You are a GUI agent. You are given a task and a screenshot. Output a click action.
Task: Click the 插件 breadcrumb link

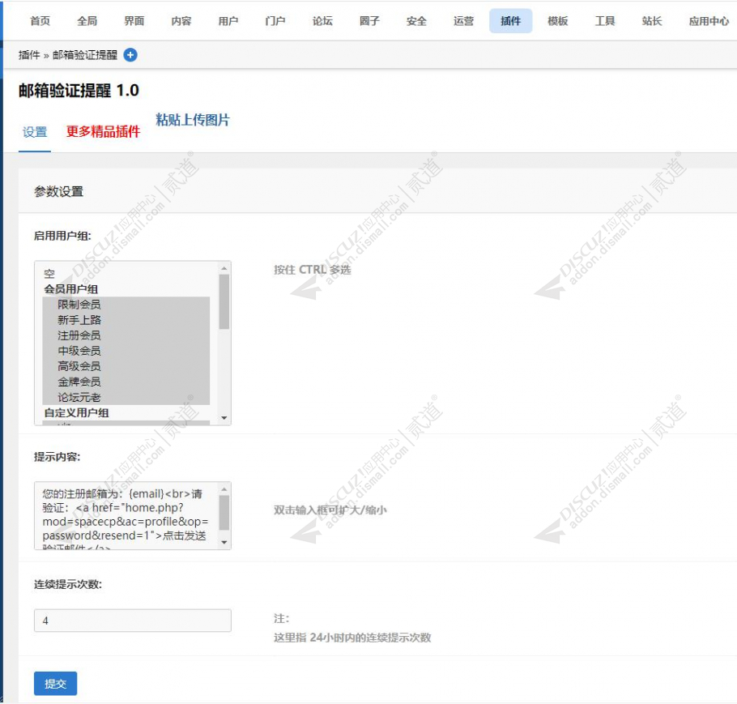click(29, 55)
